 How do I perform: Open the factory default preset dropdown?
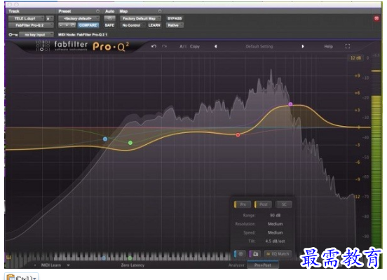coord(79,18)
